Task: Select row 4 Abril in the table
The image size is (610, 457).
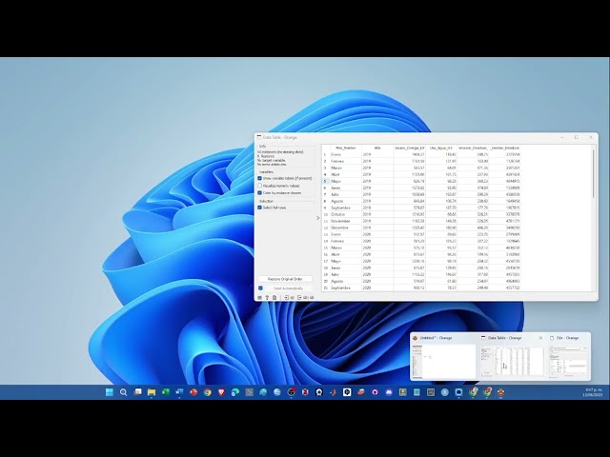Action: (421, 174)
